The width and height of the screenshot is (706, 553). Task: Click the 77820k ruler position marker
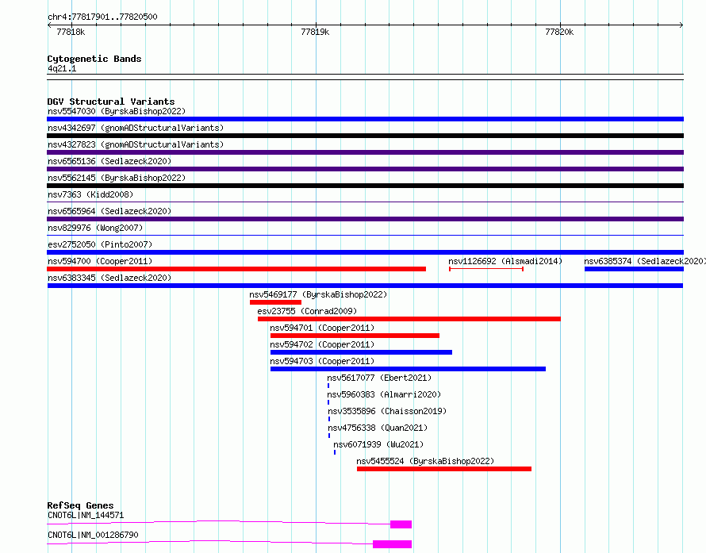tap(559, 32)
